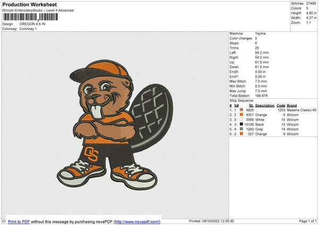Select the white thread color swatch

click(241, 119)
